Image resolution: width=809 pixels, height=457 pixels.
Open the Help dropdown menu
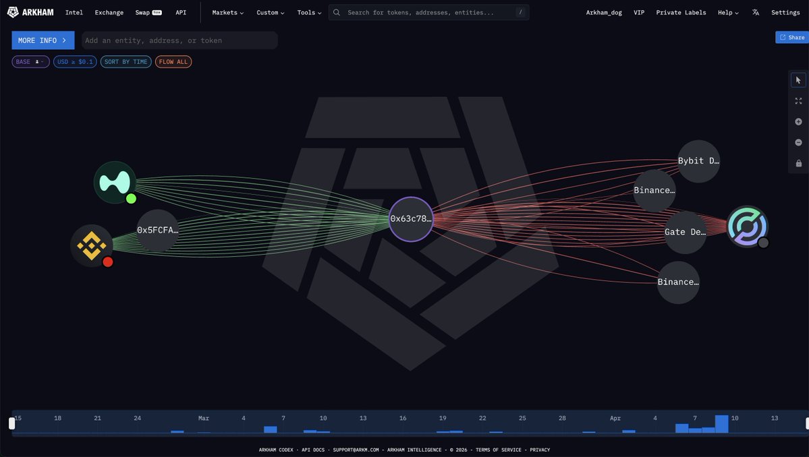(x=728, y=12)
